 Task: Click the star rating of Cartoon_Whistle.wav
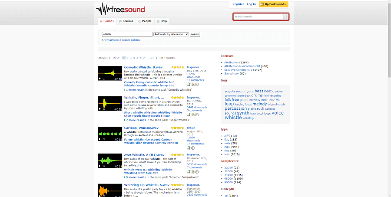point(178,128)
